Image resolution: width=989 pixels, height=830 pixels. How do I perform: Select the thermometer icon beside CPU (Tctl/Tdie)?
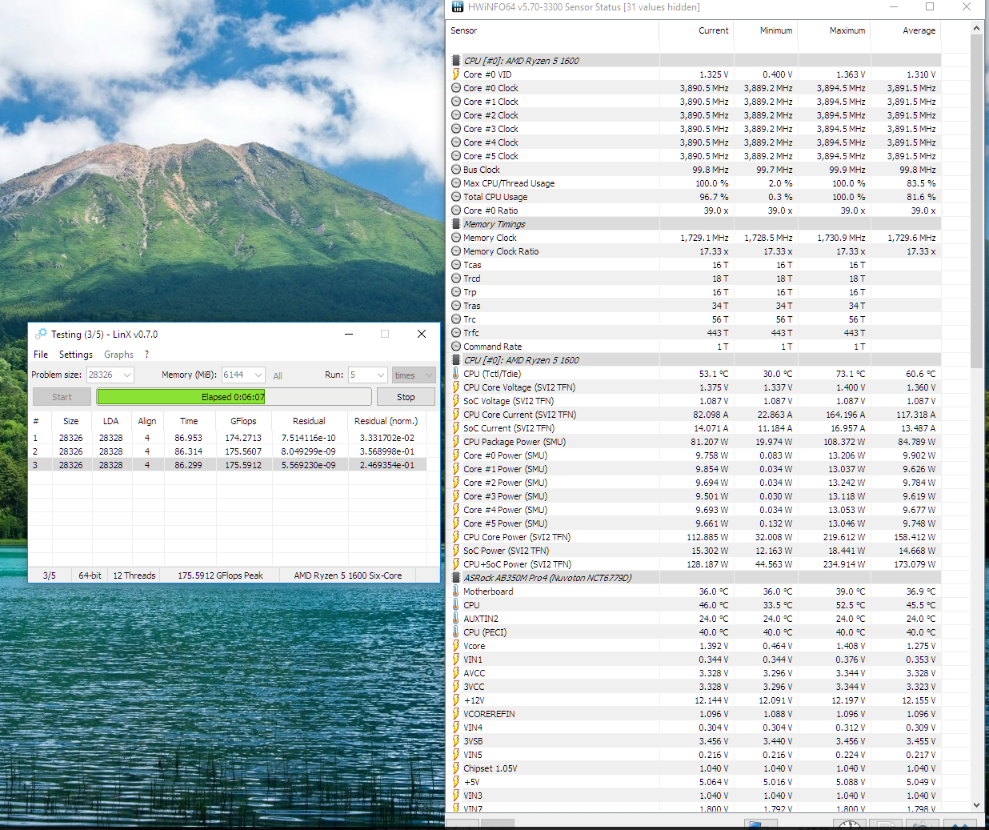[456, 374]
